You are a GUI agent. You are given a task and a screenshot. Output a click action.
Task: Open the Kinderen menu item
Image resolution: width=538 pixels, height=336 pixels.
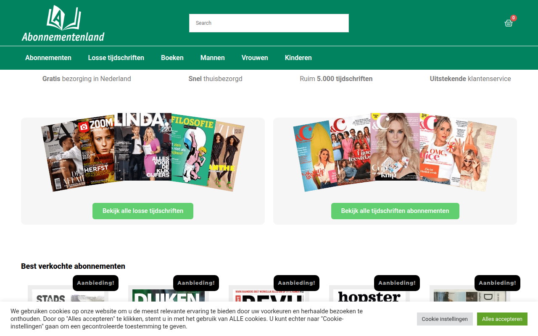(298, 58)
